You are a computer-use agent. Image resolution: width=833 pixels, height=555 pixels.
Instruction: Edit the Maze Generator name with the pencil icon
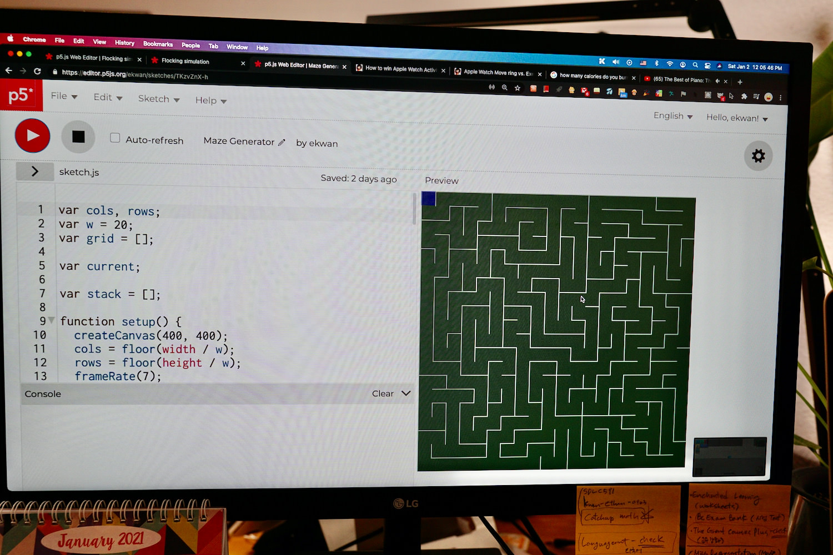(x=282, y=143)
